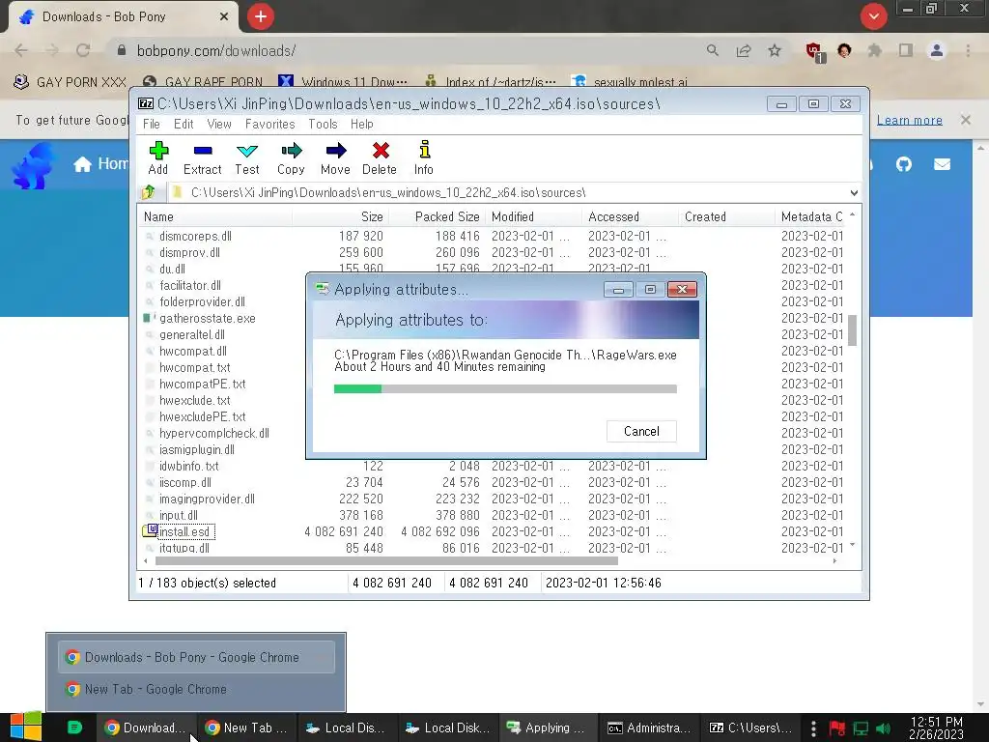Screen dimensions: 989x742
Task: Select hwcompat.txt in file list
Action: click(x=194, y=367)
